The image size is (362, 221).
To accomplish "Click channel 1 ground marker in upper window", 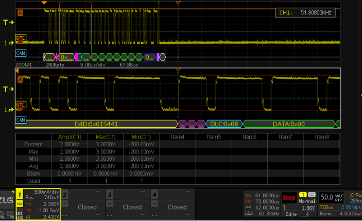I will pos(9,43).
